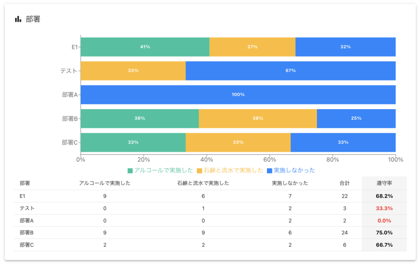Viewport: 420px width, 264px height.
Task: Click the 75.0% compliance rate cell
Action: click(x=384, y=232)
